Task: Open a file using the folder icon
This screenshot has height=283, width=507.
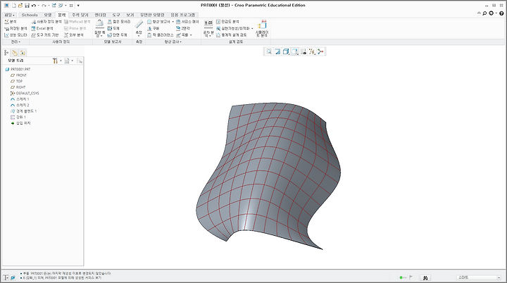Action: 20,6
